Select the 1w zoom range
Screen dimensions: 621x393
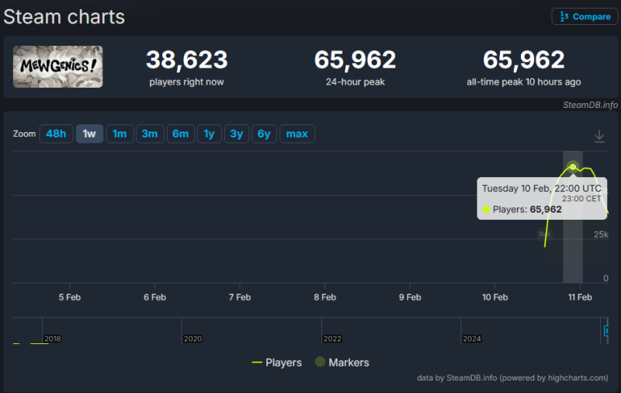click(x=89, y=134)
